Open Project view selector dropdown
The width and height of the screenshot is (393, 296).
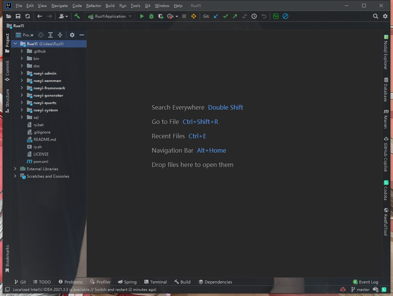coord(25,35)
